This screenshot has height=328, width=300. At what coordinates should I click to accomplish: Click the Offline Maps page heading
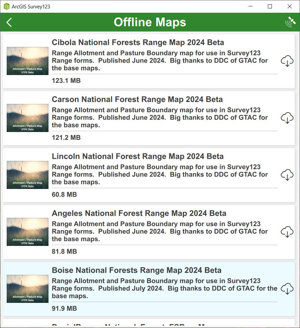tap(150, 22)
